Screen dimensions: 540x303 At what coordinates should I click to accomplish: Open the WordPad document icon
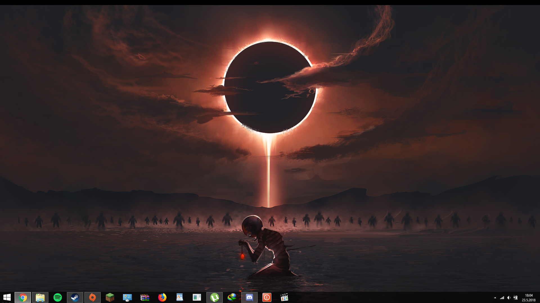coord(180,297)
